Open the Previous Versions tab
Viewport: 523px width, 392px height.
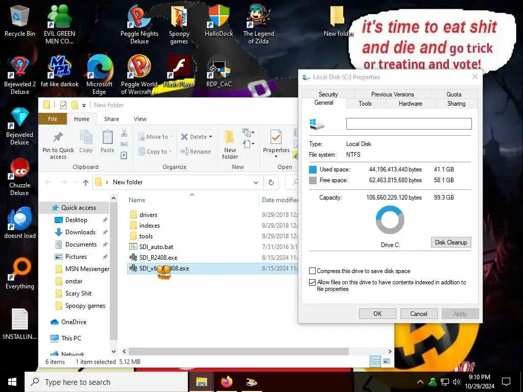coord(392,94)
